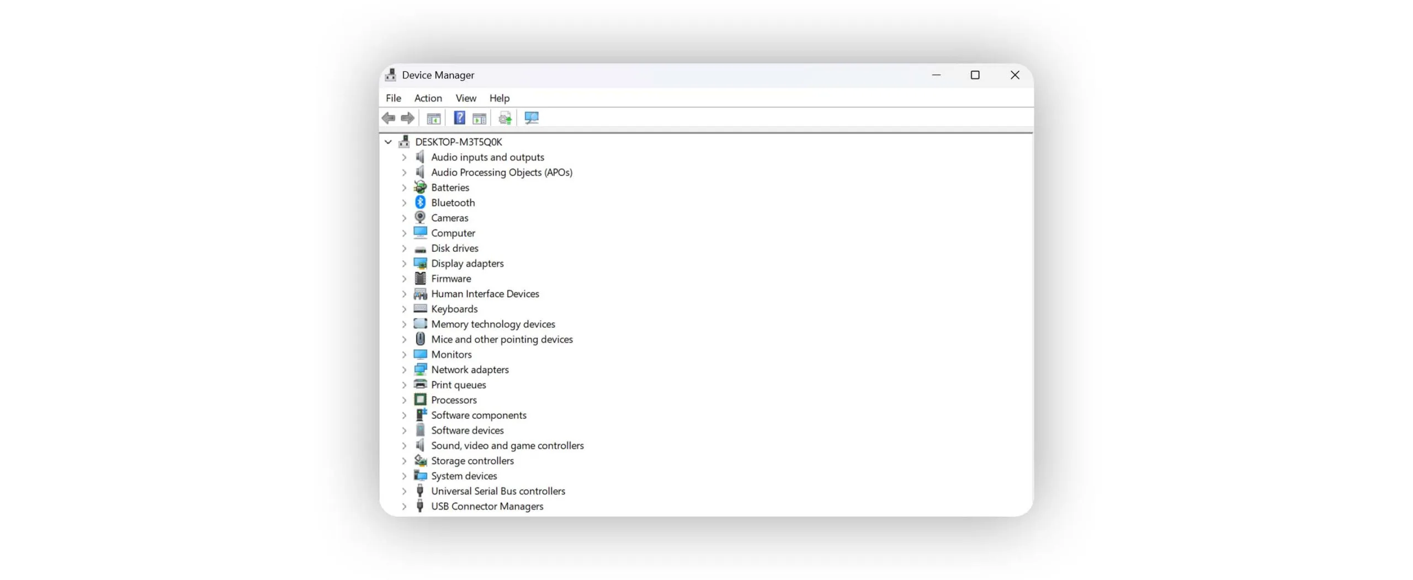Select the Mice and other pointing devices item

tap(501, 339)
